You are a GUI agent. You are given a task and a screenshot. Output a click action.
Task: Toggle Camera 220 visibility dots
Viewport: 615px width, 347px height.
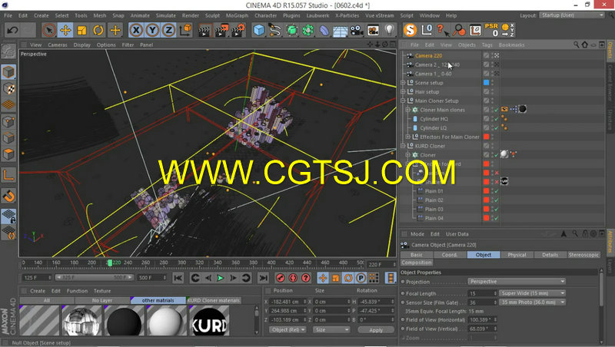[492, 55]
